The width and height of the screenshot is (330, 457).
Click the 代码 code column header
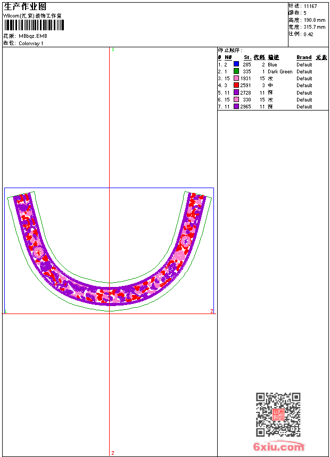pos(259,57)
